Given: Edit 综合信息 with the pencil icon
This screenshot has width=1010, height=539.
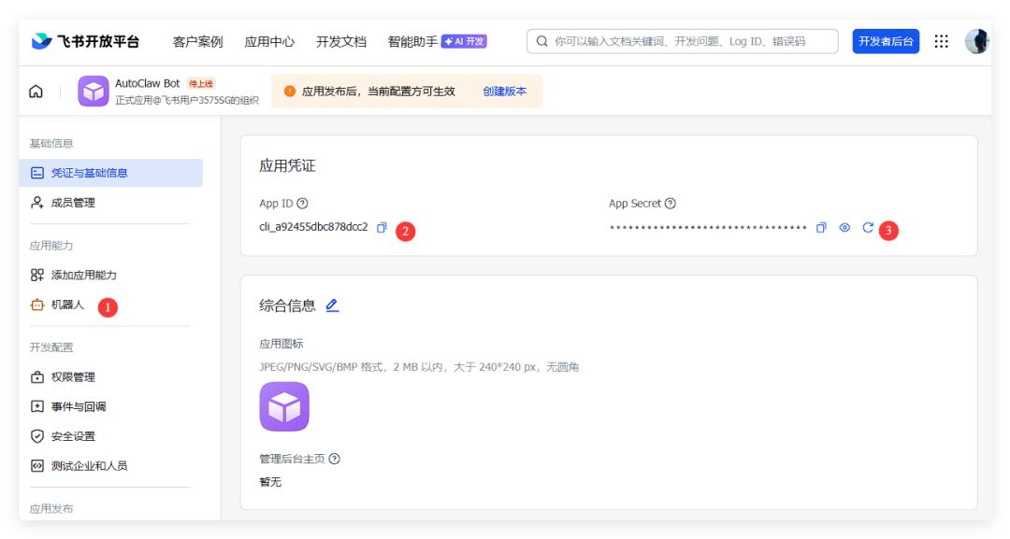Looking at the screenshot, I should point(332,305).
